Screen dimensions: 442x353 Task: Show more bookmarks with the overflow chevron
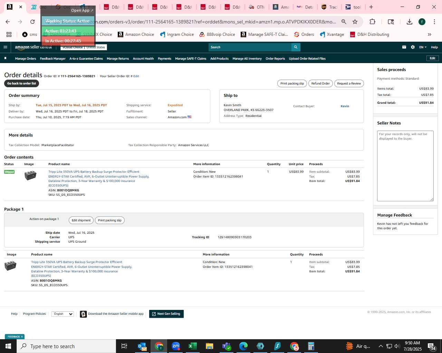[x=430, y=34]
